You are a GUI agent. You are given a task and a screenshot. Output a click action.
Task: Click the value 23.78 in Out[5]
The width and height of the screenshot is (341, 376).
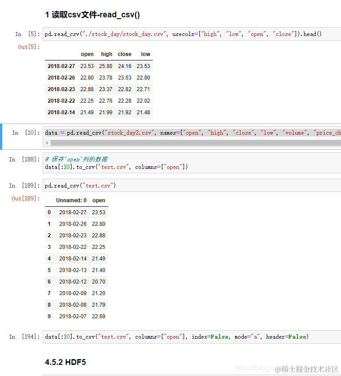coord(106,78)
